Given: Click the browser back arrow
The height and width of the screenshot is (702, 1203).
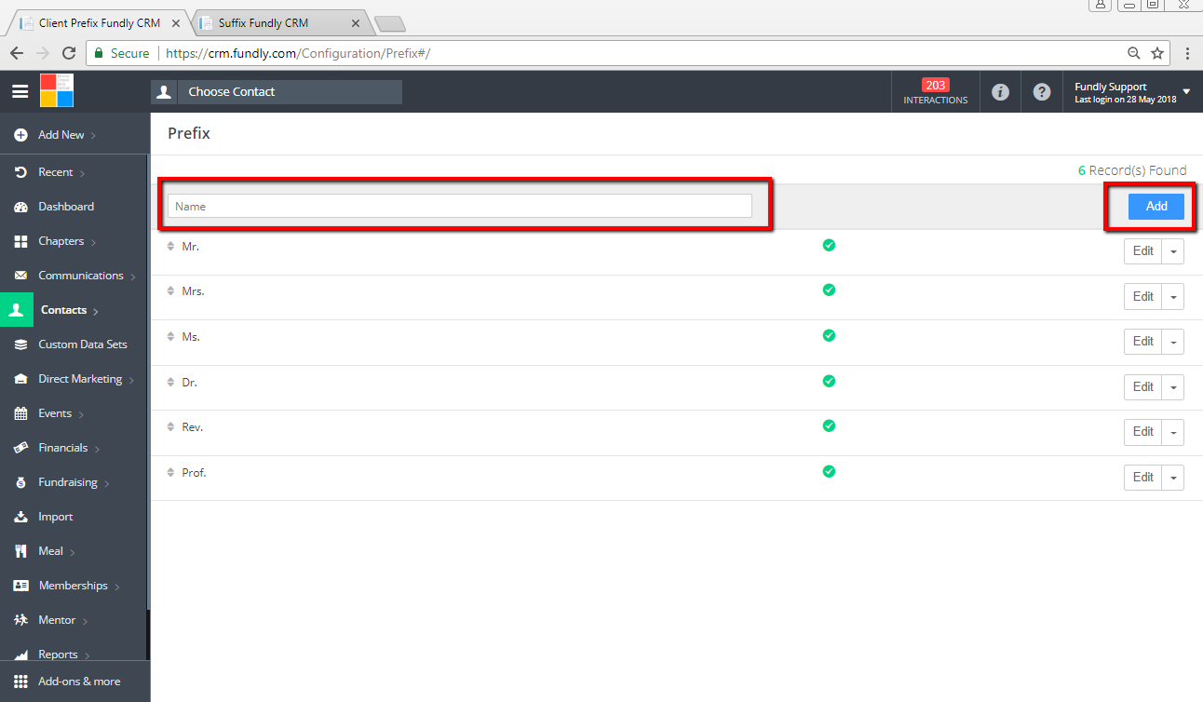Looking at the screenshot, I should [x=17, y=53].
